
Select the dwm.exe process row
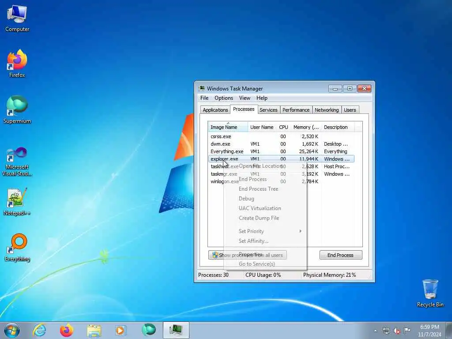pyautogui.click(x=281, y=144)
